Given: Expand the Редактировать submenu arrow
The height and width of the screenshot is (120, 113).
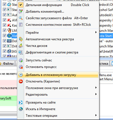Looking at the screenshot, I should click(x=96, y=94).
